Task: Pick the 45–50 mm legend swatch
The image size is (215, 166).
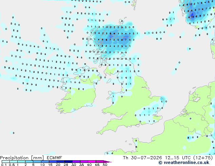Action: [x=100, y=162]
